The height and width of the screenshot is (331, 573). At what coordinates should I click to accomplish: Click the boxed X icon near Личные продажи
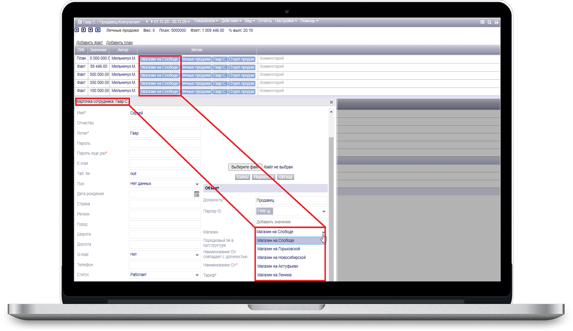[x=98, y=30]
